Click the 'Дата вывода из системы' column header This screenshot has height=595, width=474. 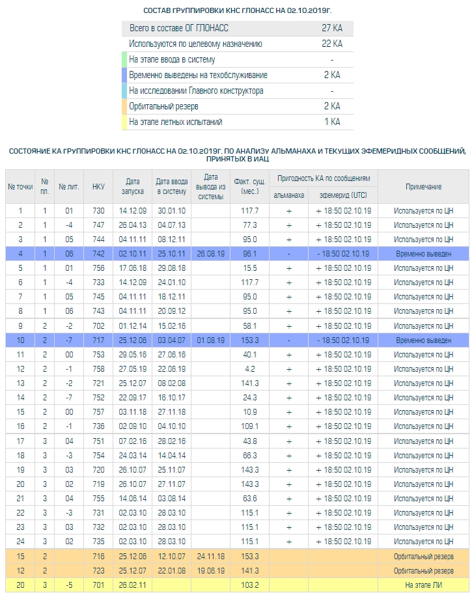tap(210, 187)
